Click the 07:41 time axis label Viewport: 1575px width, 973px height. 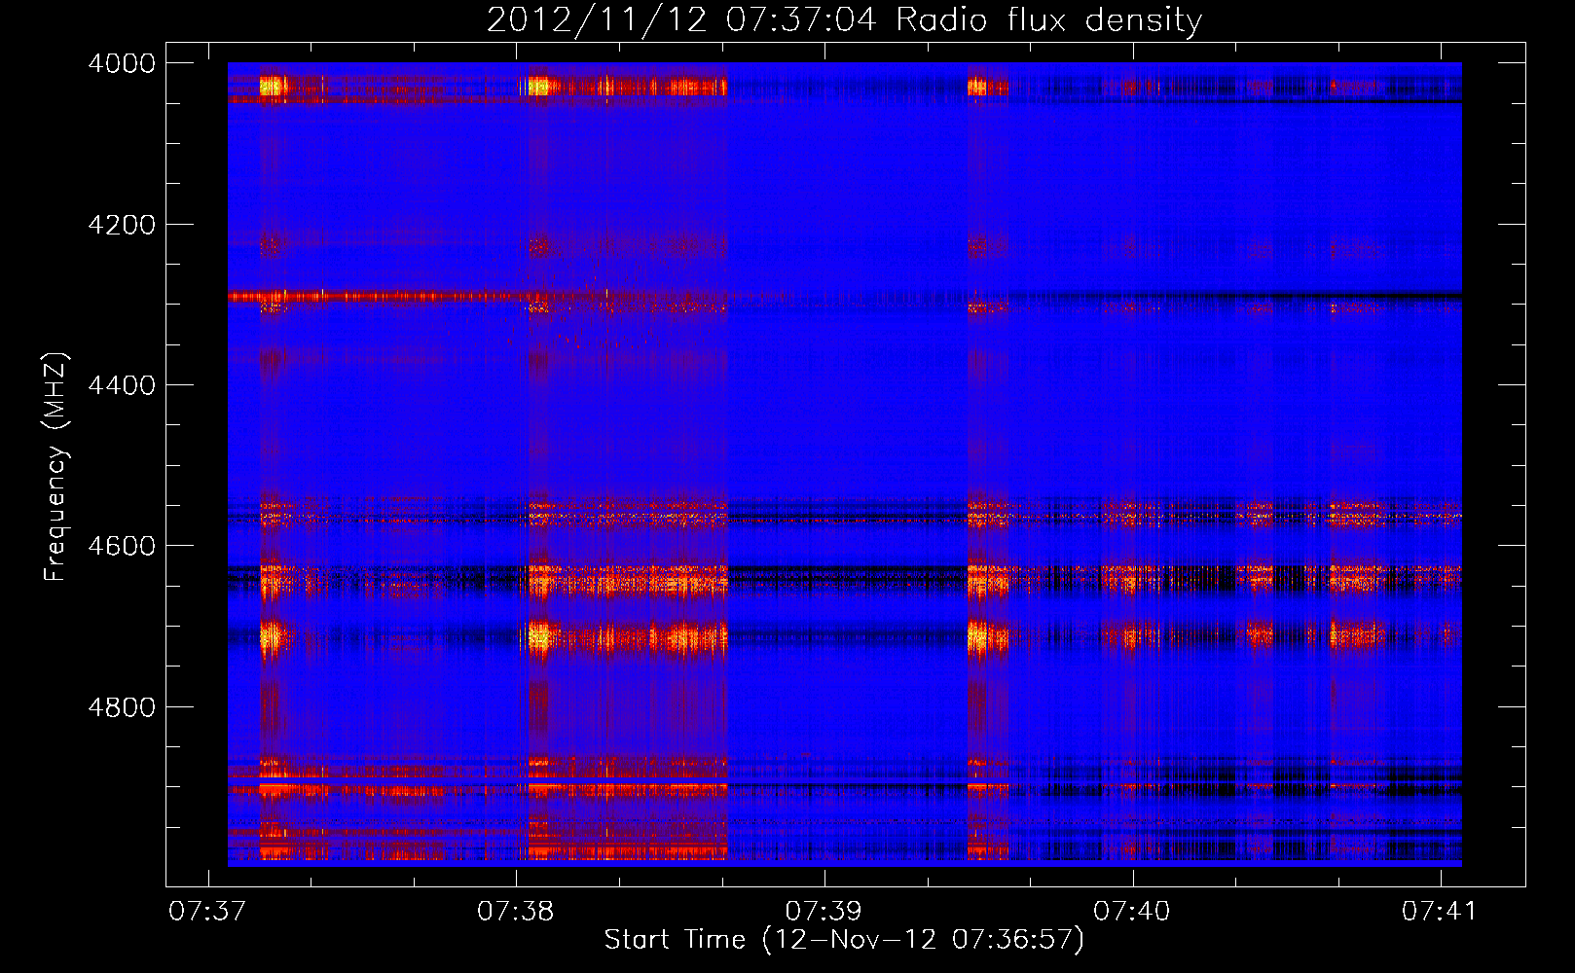click(1440, 912)
